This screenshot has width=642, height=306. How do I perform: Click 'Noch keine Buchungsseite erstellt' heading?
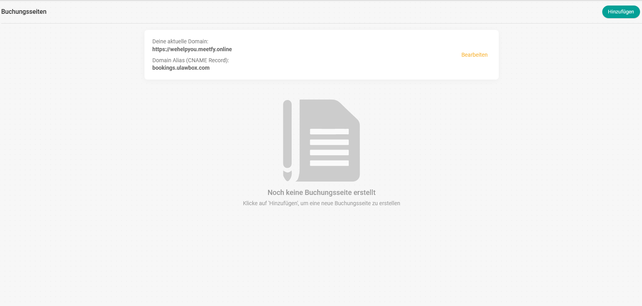(x=322, y=193)
